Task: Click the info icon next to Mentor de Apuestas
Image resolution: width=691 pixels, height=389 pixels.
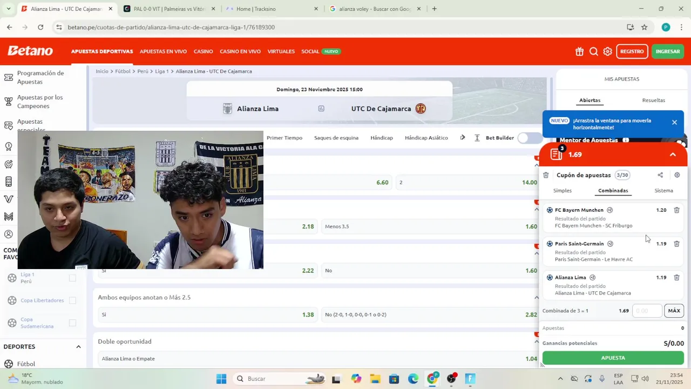Action: coord(626,140)
